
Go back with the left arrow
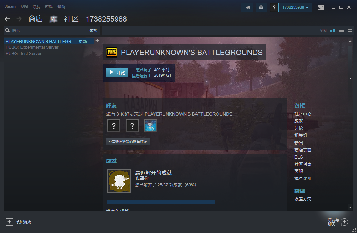[7, 19]
